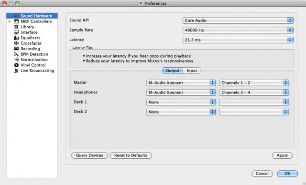
Task: Click the 'Increase your latency' tip text
Action: (x=138, y=56)
